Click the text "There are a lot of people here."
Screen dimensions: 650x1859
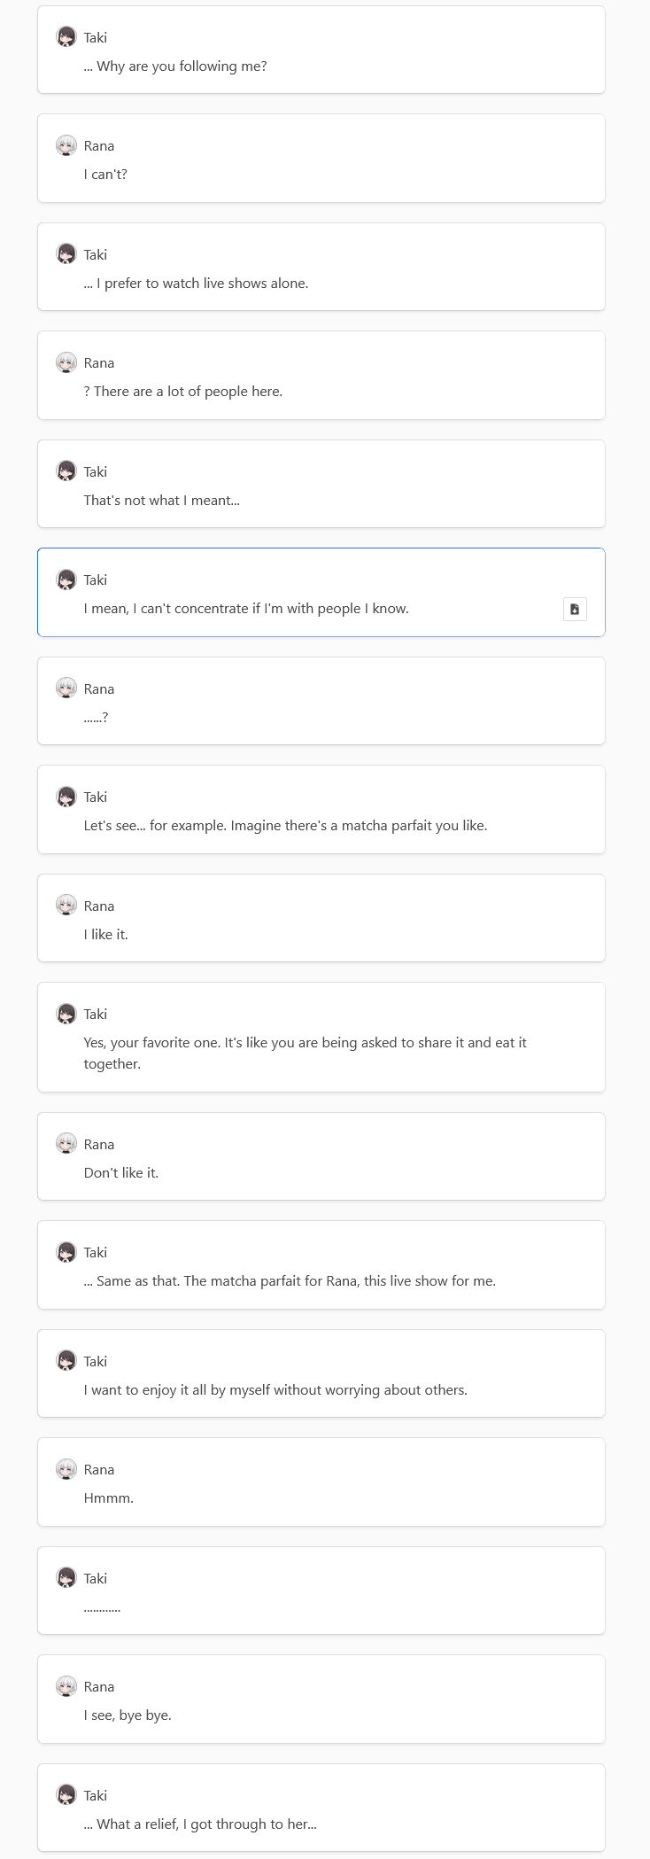[x=188, y=392]
